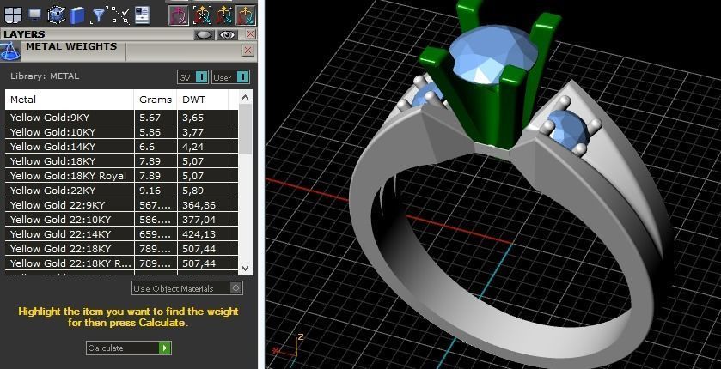
Task: Click the highlighted gumball icon at toolbar end
Action: (x=246, y=15)
